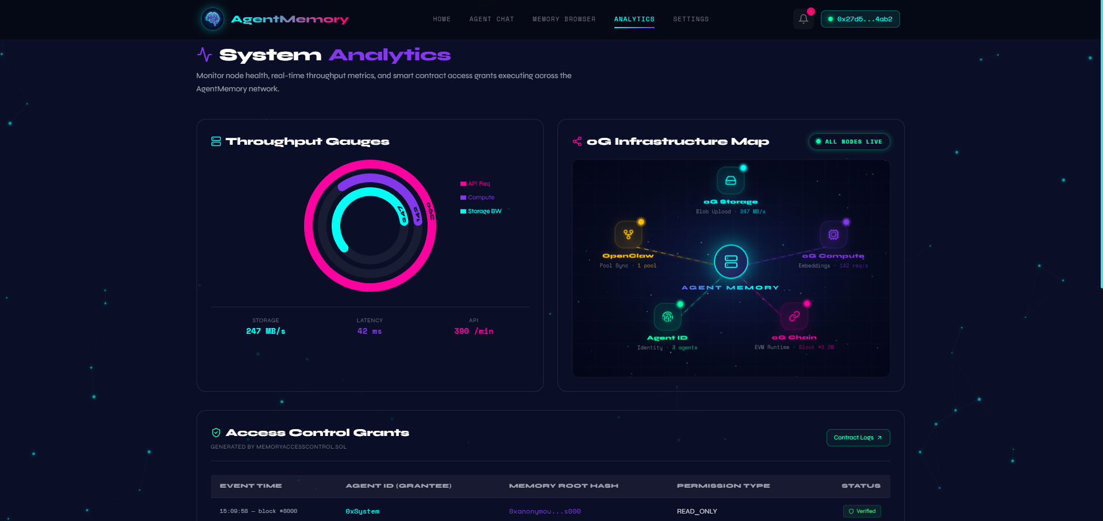Click the 0G Storage node label

click(731, 202)
